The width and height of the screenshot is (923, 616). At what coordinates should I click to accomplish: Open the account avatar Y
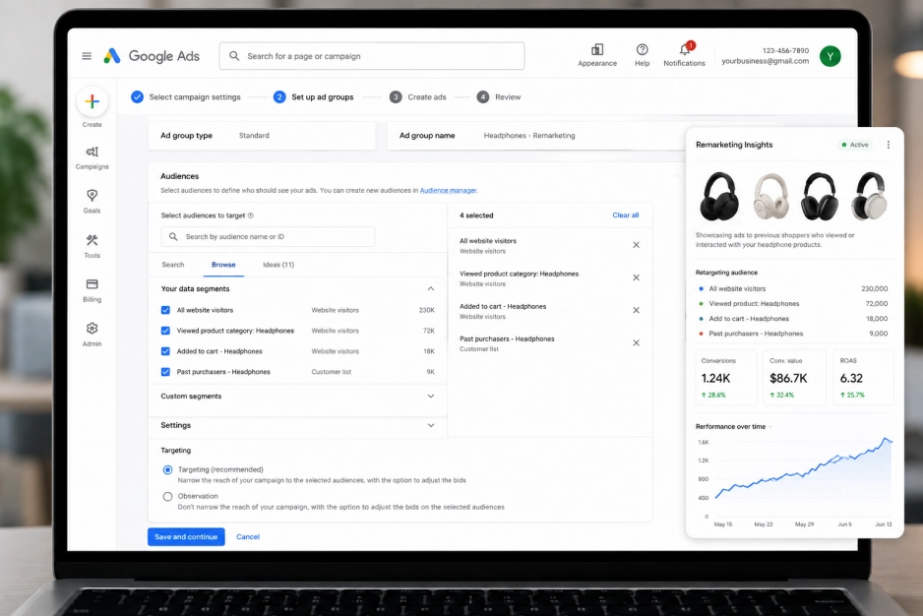point(830,56)
